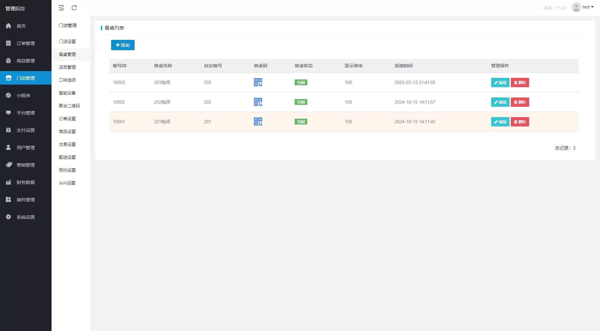Select 店员管理 in the submenu
This screenshot has height=331, width=600.
coord(67,67)
